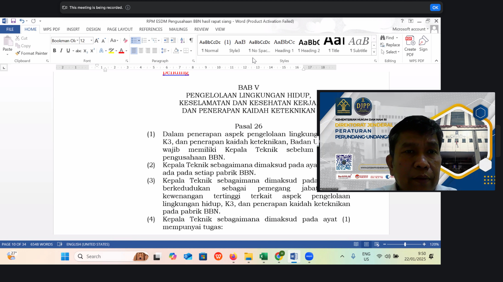Toggle Center paragraph alignment

pos(141,51)
